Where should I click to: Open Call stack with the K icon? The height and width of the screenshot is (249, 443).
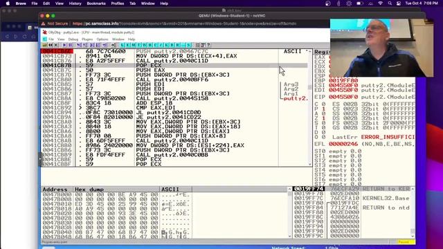tap(166, 45)
